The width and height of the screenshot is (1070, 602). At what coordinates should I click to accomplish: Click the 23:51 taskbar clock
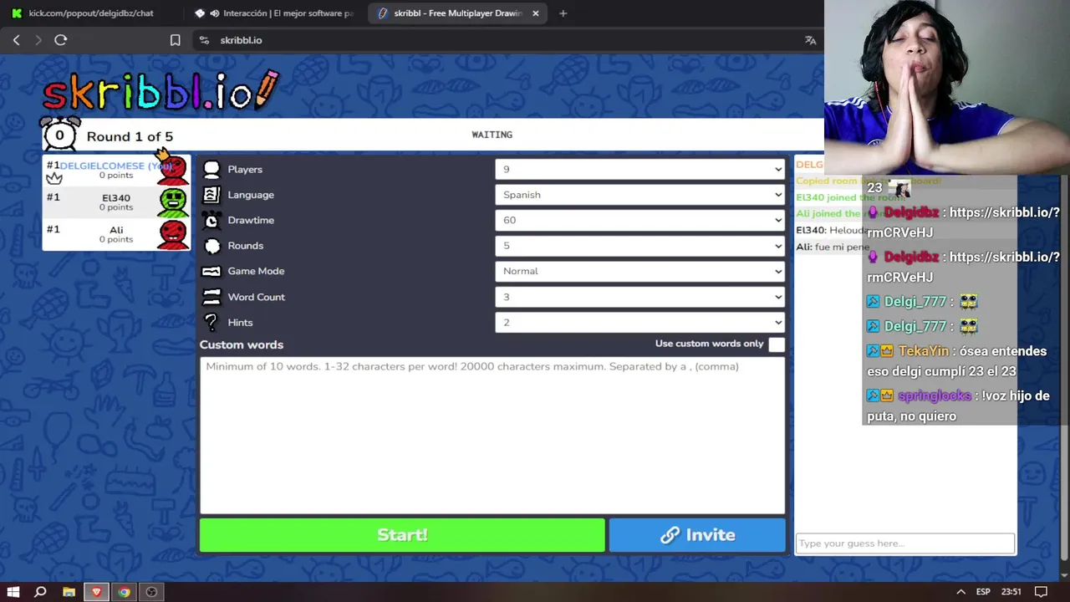(1011, 592)
